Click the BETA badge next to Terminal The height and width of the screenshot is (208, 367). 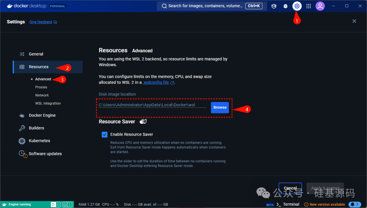point(270,205)
